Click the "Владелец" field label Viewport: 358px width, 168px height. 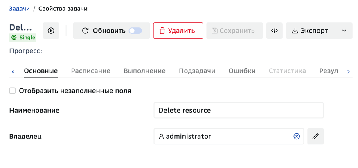(x=25, y=137)
